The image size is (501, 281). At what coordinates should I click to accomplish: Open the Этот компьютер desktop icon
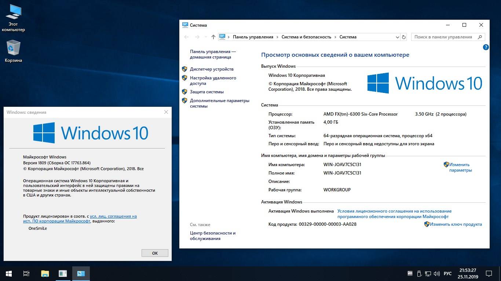pos(14,18)
